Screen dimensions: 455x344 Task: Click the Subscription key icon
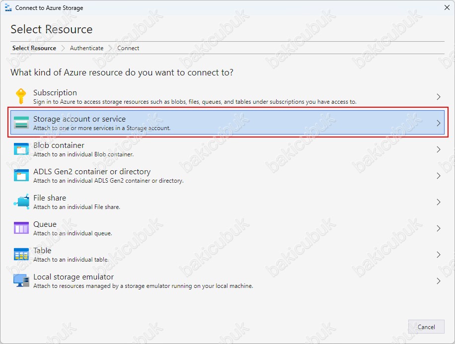[x=21, y=96]
